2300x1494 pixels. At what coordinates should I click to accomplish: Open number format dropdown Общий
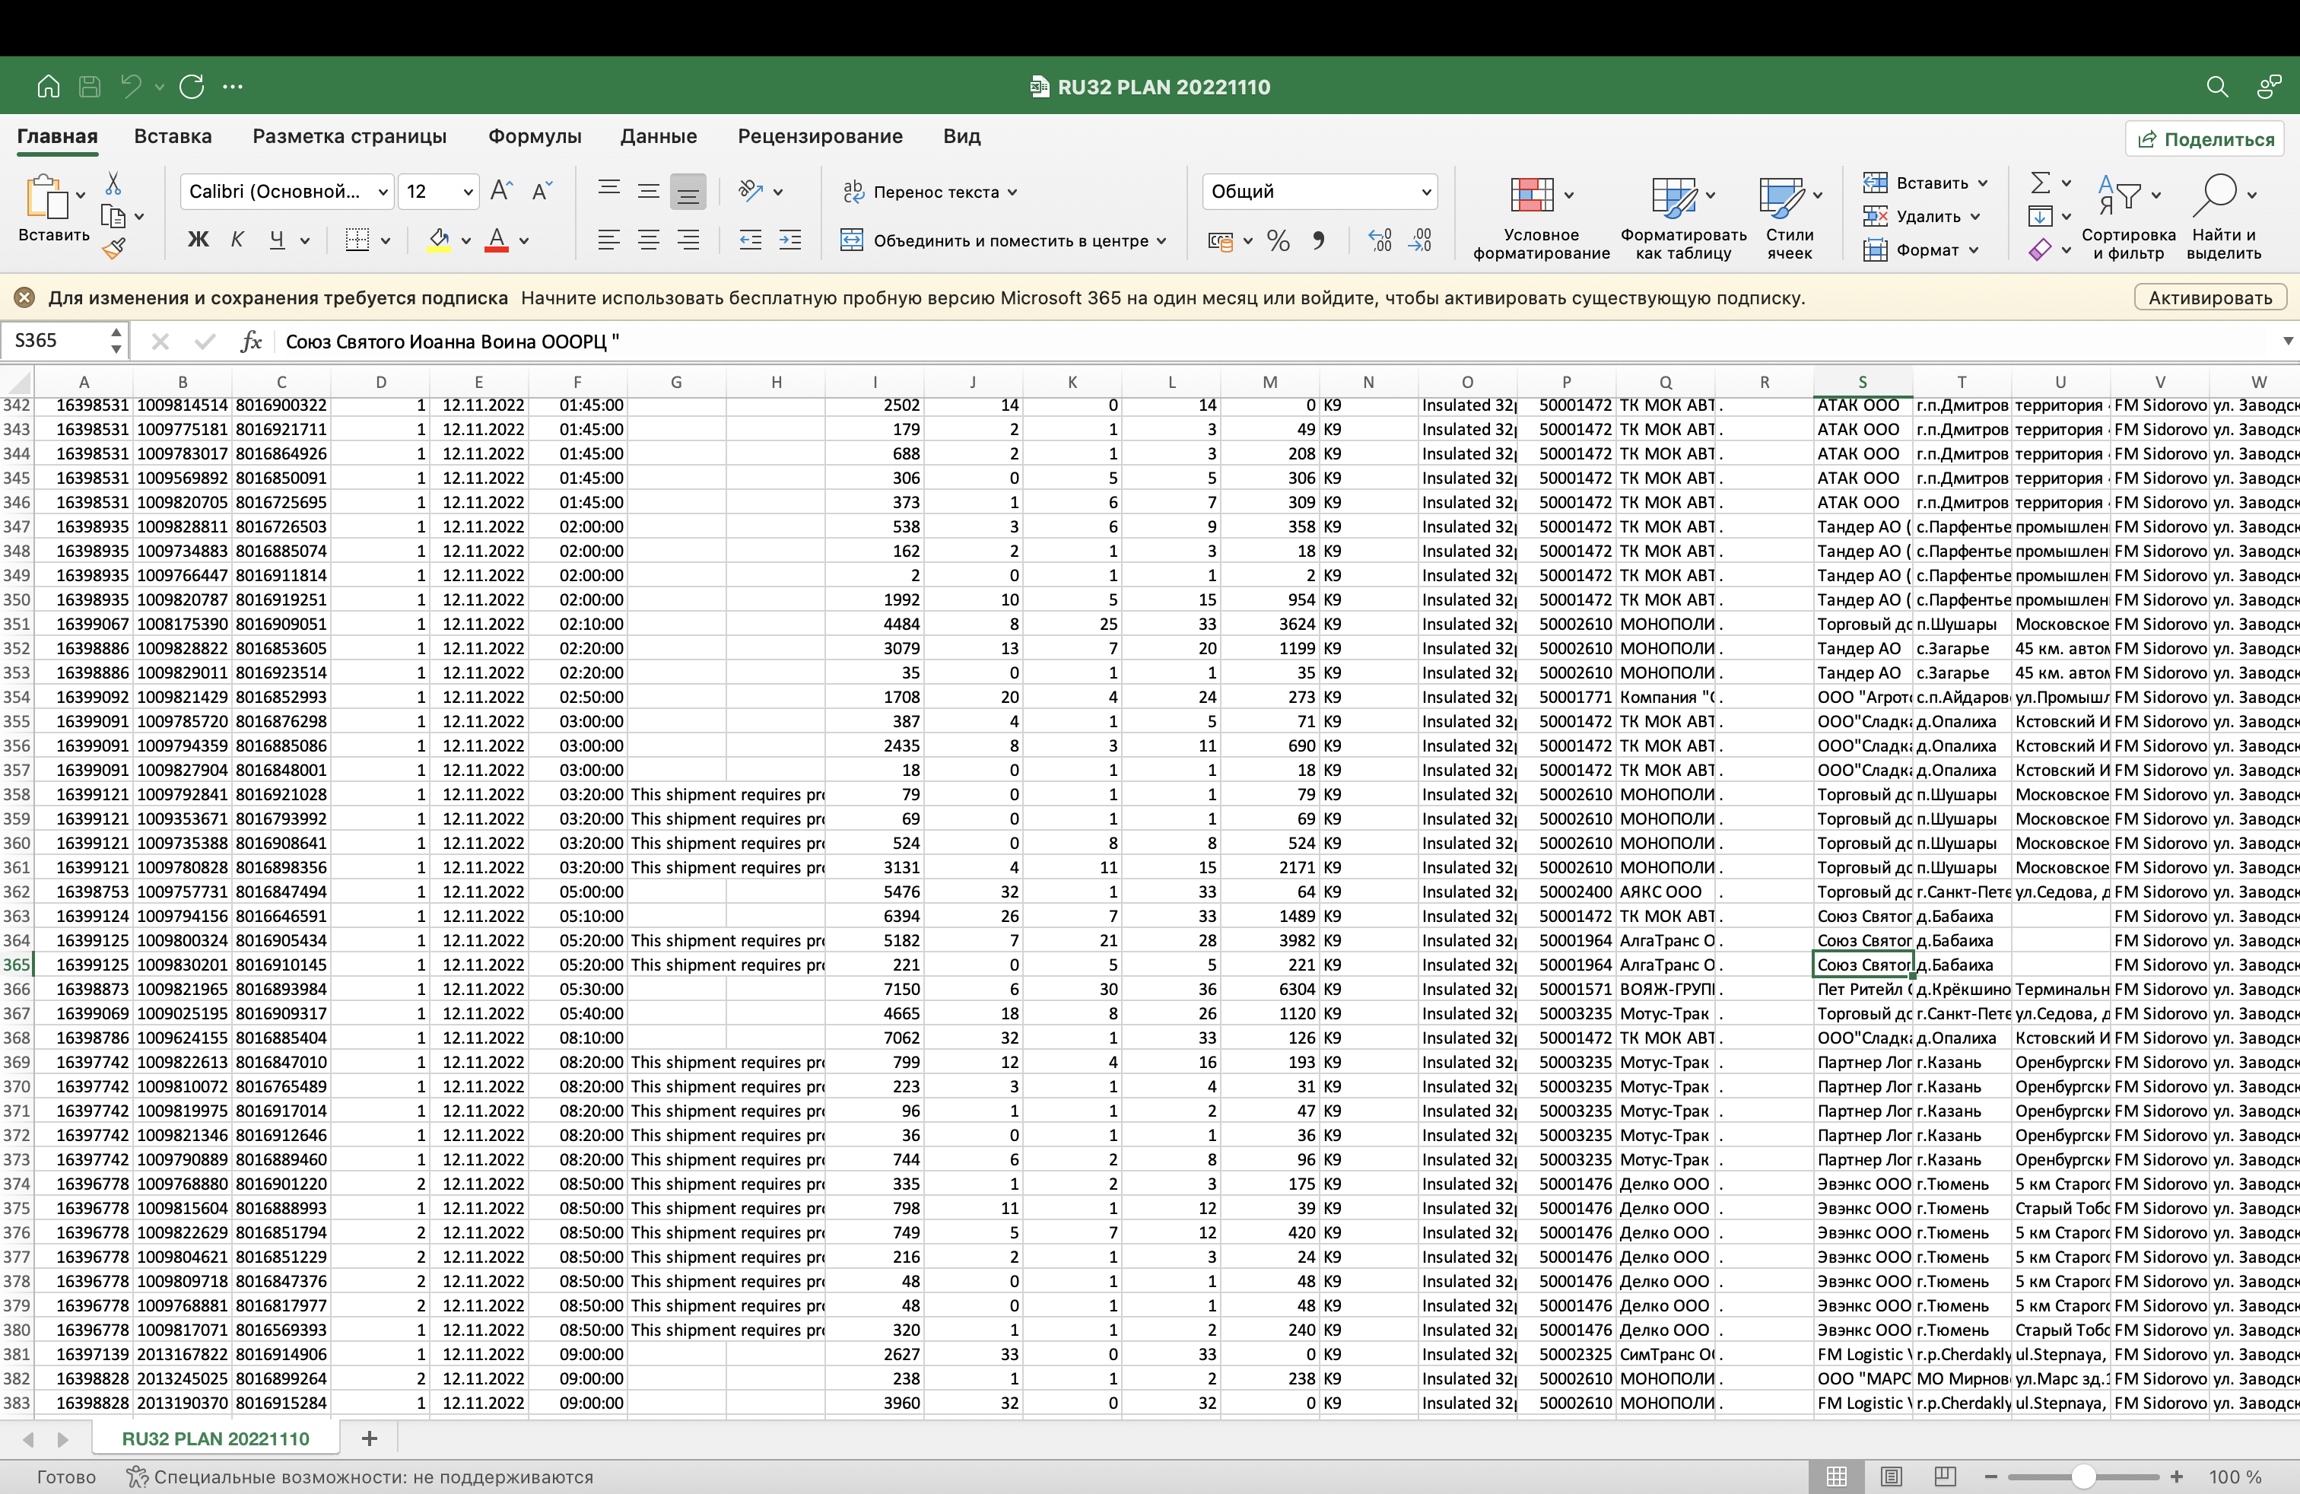pyautogui.click(x=1319, y=192)
